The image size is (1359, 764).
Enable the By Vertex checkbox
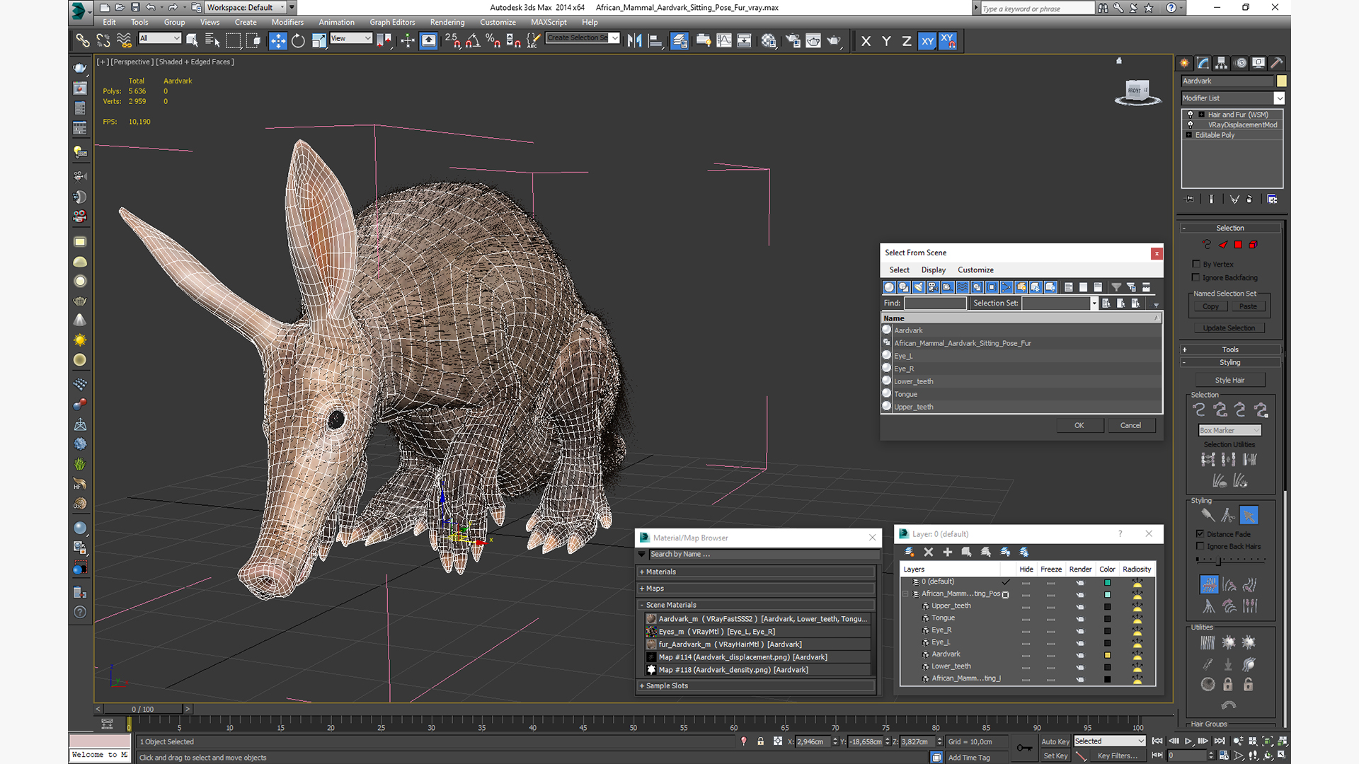(x=1196, y=264)
